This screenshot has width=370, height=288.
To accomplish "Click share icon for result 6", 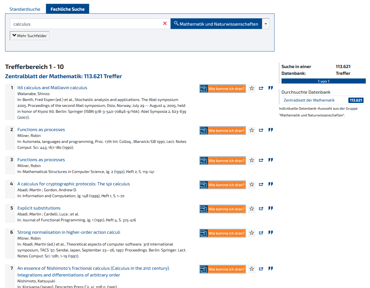I will click(x=261, y=233).
